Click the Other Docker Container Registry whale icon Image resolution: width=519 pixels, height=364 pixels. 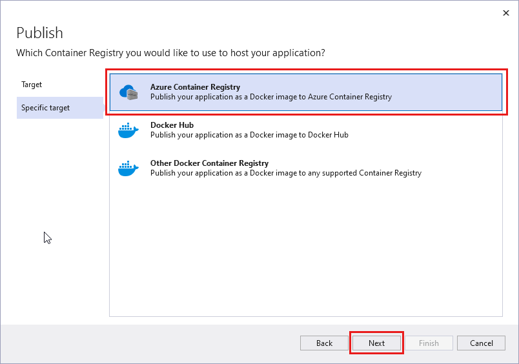tap(128, 168)
